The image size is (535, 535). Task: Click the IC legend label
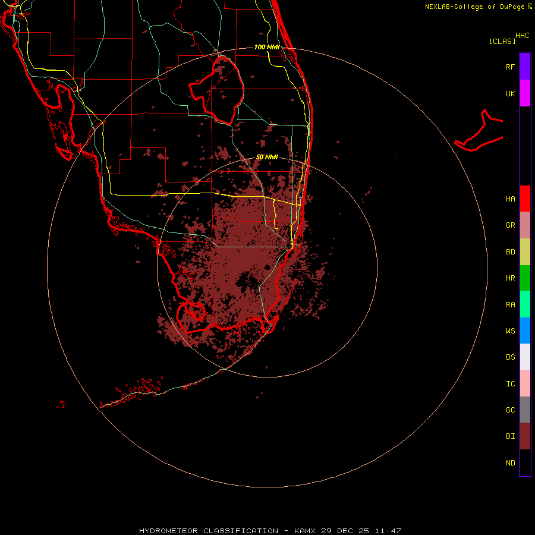(x=510, y=384)
